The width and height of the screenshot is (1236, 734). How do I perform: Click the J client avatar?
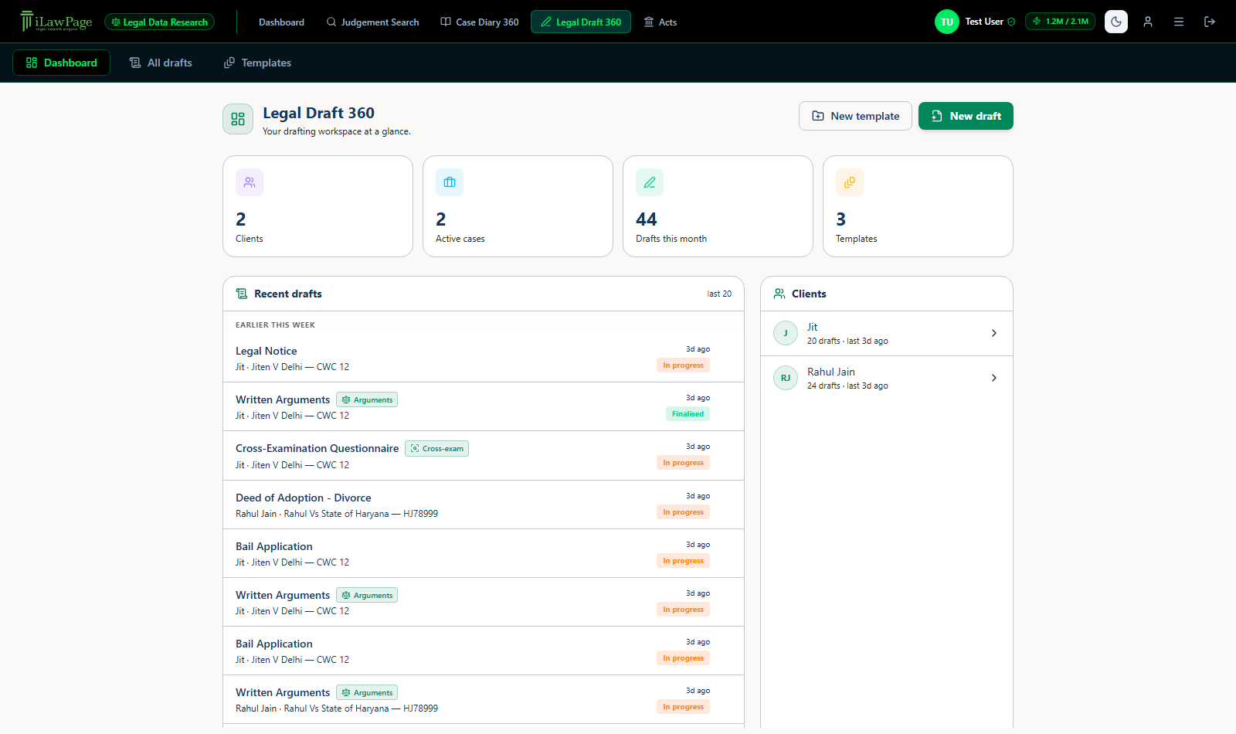point(786,333)
